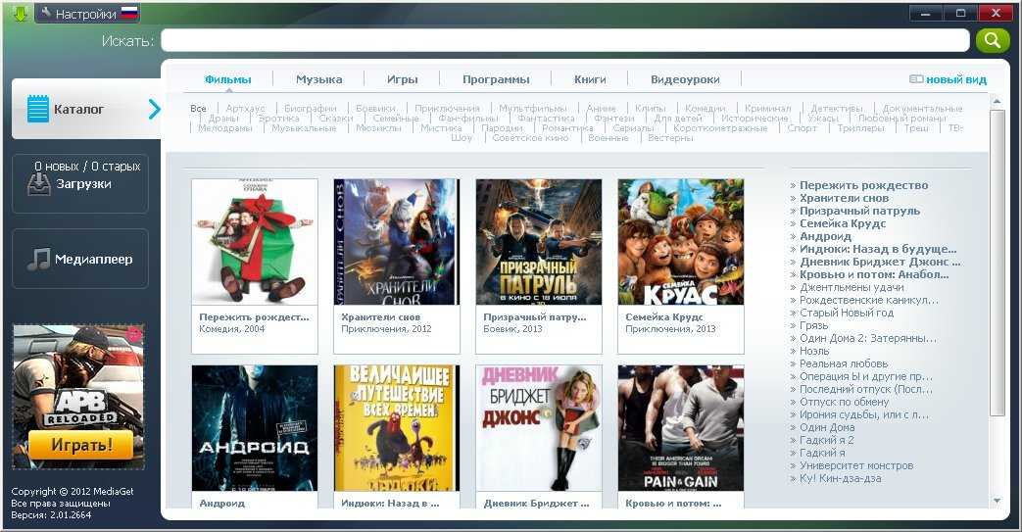The width and height of the screenshot is (1022, 532).
Task: Switch to the Книги tab
Action: tap(590, 79)
